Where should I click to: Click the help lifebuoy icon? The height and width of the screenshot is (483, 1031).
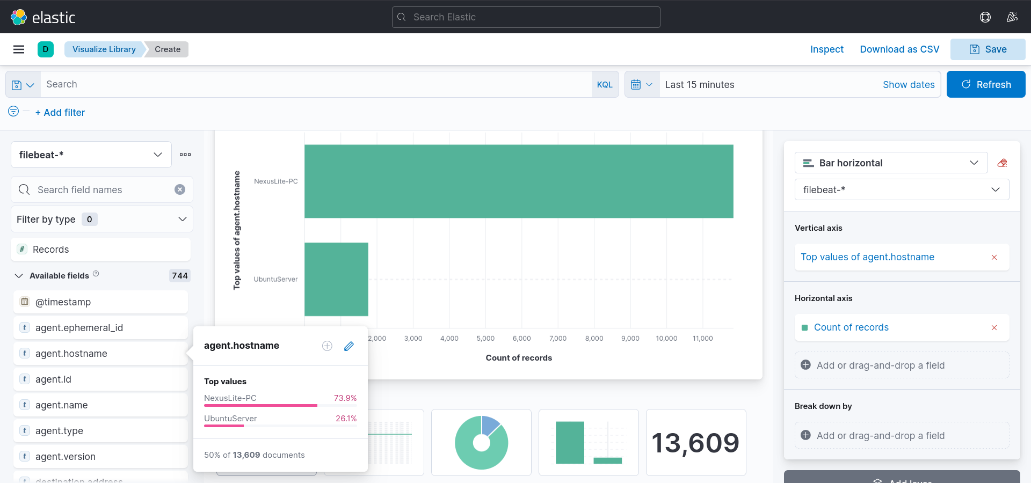coord(985,17)
